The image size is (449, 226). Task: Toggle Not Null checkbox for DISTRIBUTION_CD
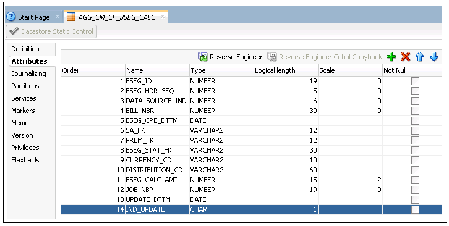tap(415, 170)
